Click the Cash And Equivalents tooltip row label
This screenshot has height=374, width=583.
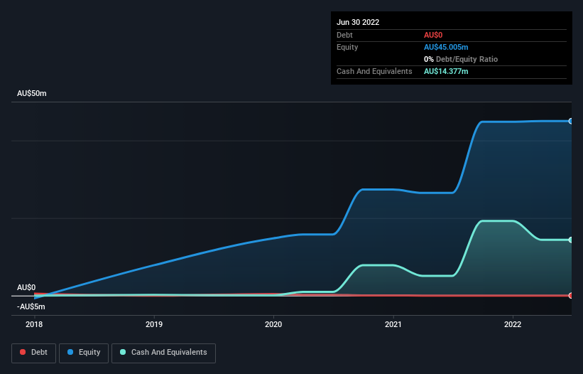tap(374, 71)
